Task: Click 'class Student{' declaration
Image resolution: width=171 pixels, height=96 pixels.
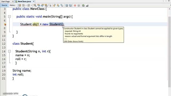Action: tap(23, 43)
